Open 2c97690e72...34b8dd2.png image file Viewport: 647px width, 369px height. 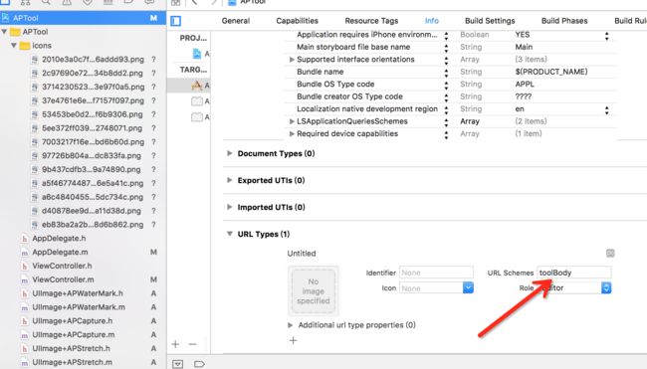(93, 73)
